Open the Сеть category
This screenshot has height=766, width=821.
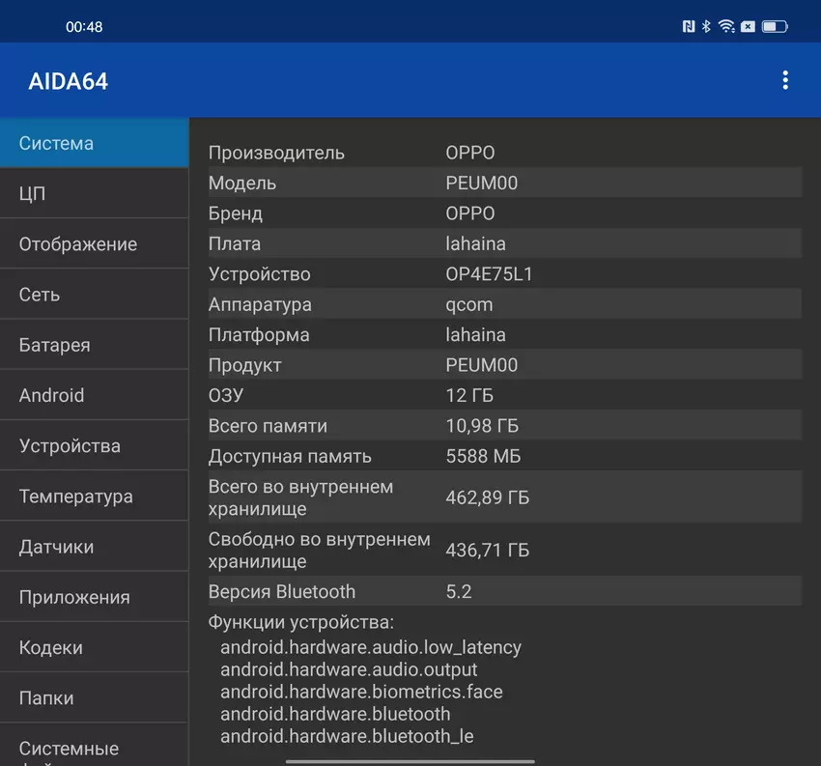tap(94, 295)
